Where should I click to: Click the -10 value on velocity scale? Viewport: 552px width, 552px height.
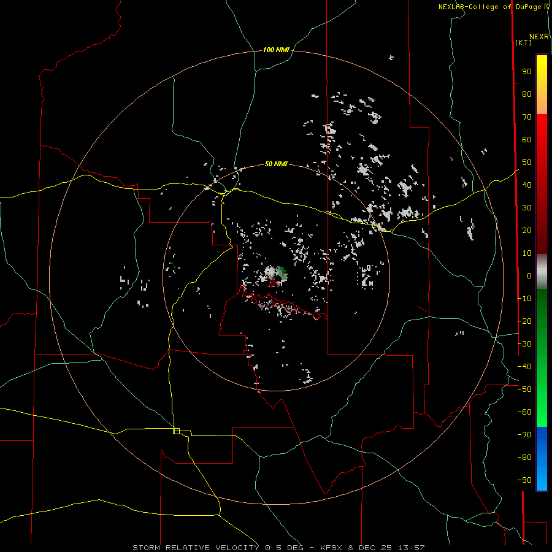pos(524,299)
